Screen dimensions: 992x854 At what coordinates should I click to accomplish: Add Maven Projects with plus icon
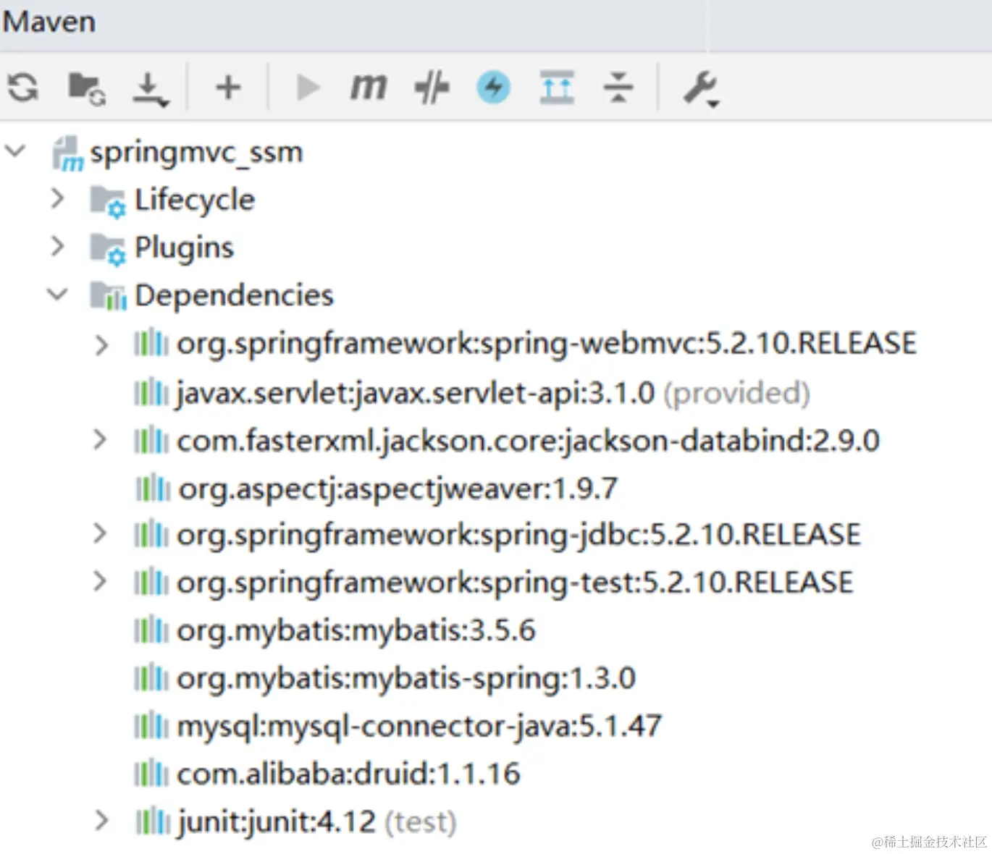coord(228,88)
